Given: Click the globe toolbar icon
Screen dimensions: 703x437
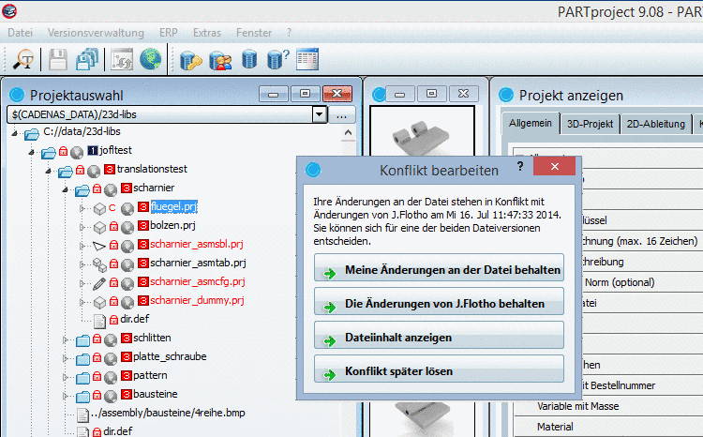Looking at the screenshot, I should 151,60.
